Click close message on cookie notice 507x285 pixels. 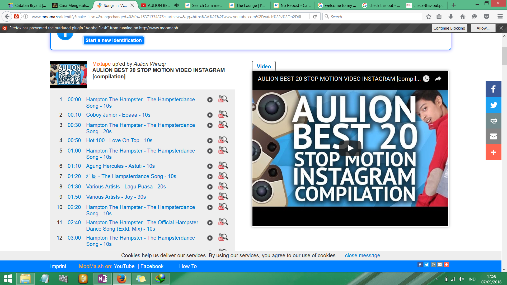(362, 255)
